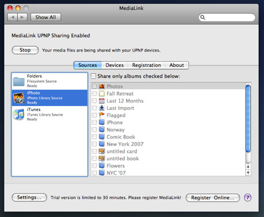Open help with the question mark button
264x217 pixels.
tap(248, 198)
